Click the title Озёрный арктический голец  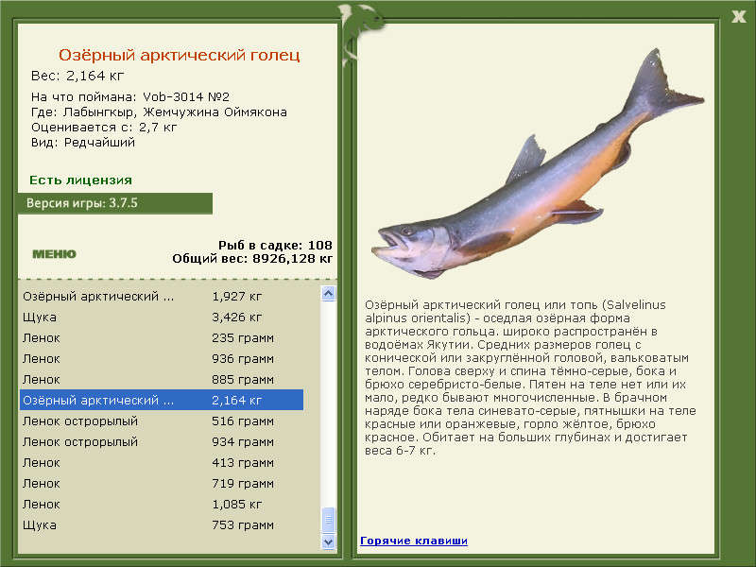179,55
